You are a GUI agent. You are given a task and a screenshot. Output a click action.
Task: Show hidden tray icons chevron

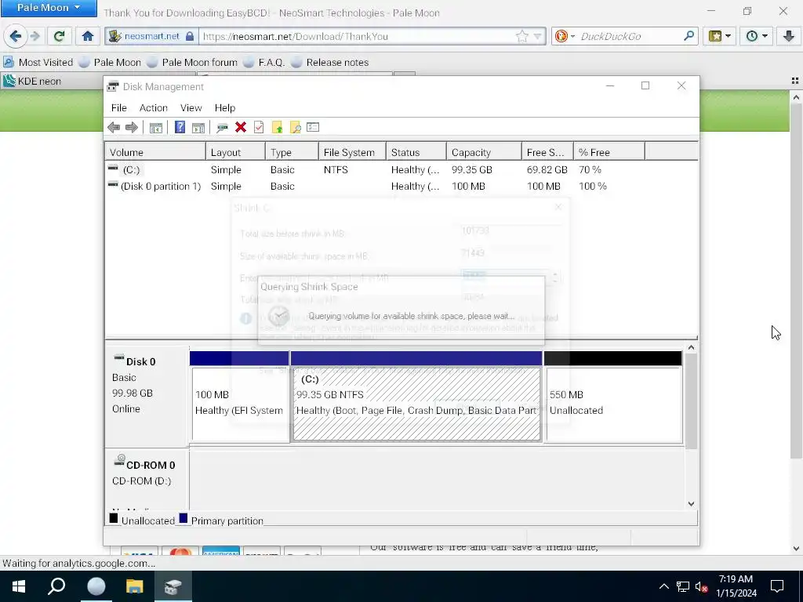point(663,586)
